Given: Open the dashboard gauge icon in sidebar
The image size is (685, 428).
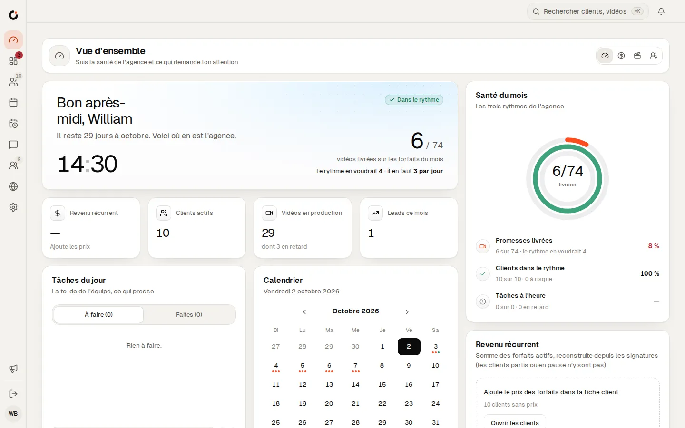Looking at the screenshot, I should point(13,40).
